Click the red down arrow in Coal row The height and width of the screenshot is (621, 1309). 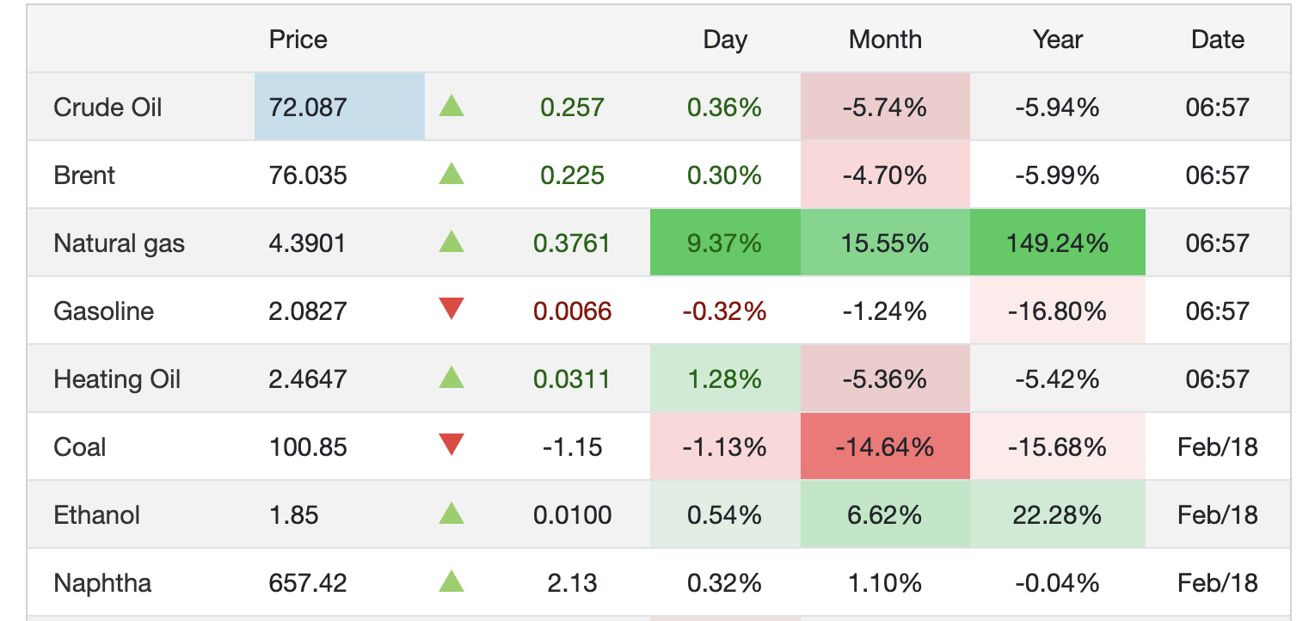(x=452, y=445)
